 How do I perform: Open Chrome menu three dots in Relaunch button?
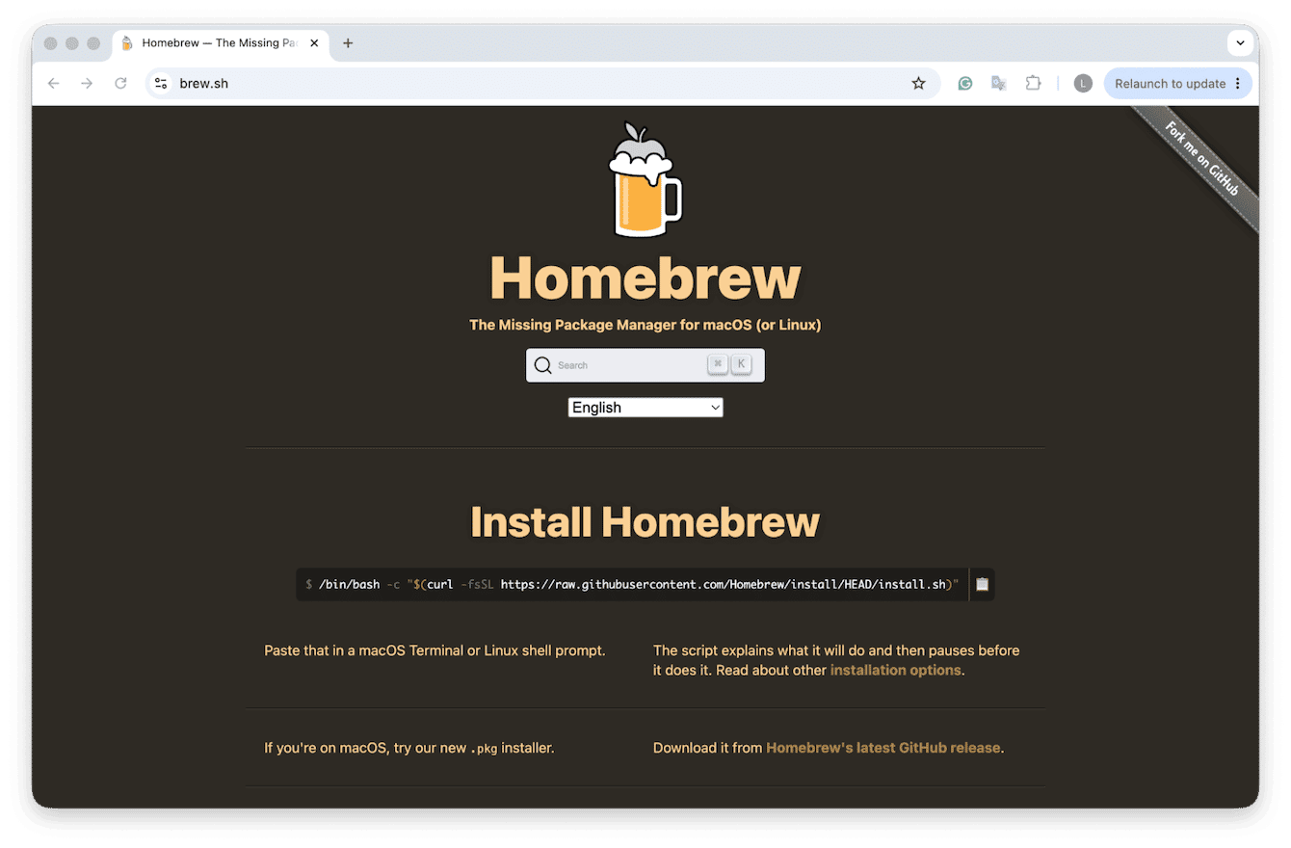click(1238, 84)
